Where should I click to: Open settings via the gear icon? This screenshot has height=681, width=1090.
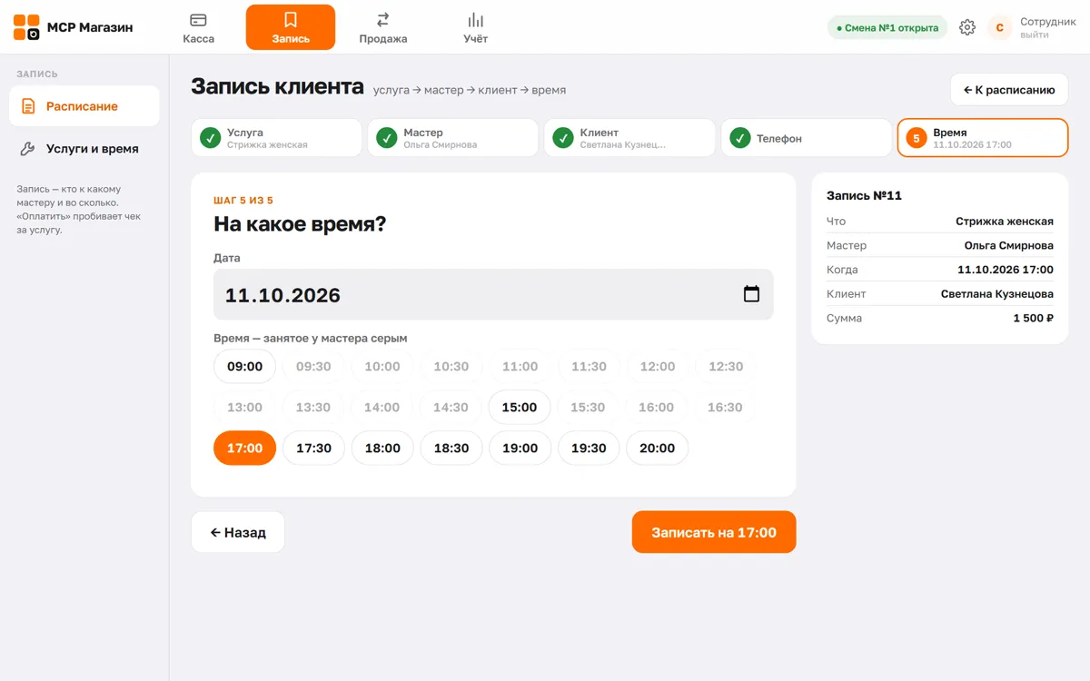[967, 27]
